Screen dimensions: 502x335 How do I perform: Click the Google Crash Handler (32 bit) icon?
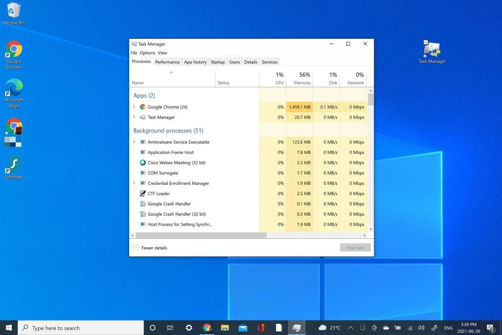click(143, 214)
